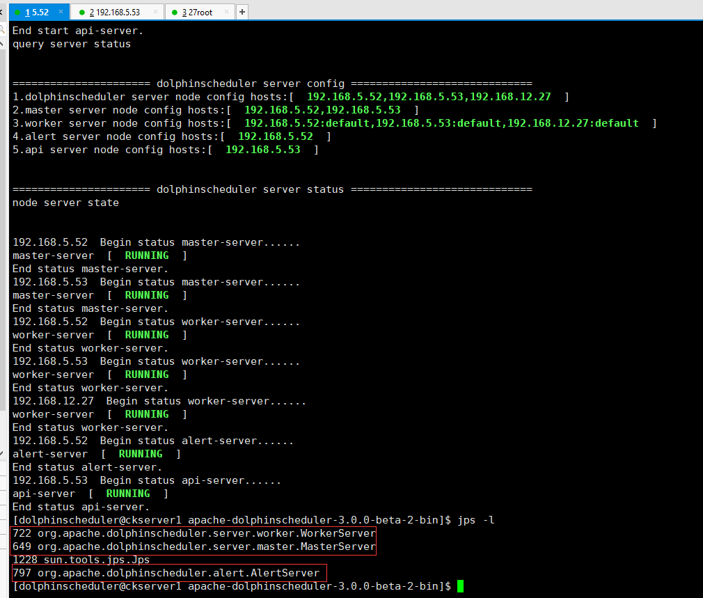This screenshot has width=703, height=598.
Task: Click '192.168.5.52 Begin status worker-server' line
Action: pyautogui.click(x=156, y=322)
